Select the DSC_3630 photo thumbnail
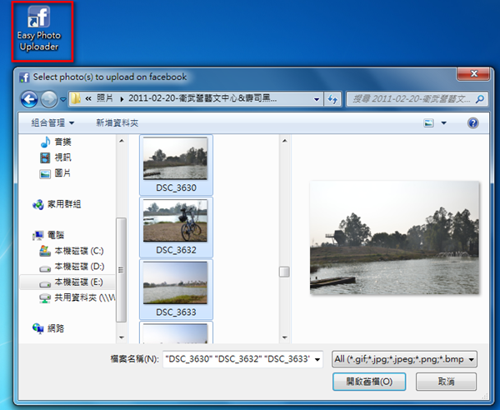The height and width of the screenshot is (410, 500). [x=175, y=158]
